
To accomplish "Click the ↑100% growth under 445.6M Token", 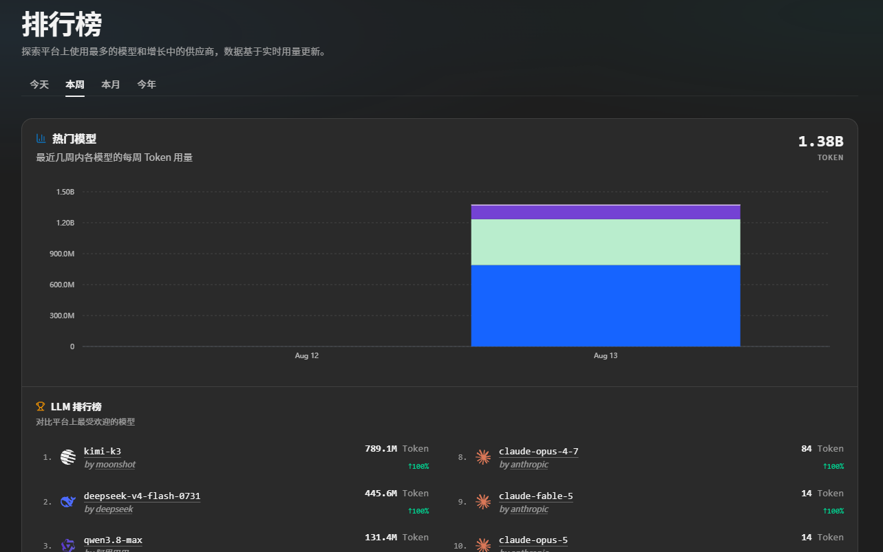I will pyautogui.click(x=418, y=511).
